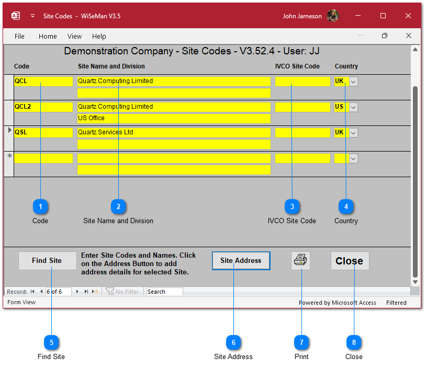Go to first record in navigator
Viewport: 426px width, 369px height.
(x=32, y=292)
